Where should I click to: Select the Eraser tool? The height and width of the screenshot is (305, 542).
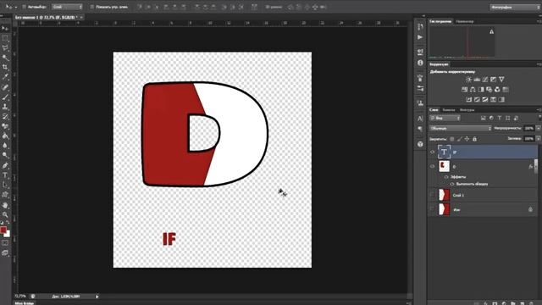click(5, 126)
